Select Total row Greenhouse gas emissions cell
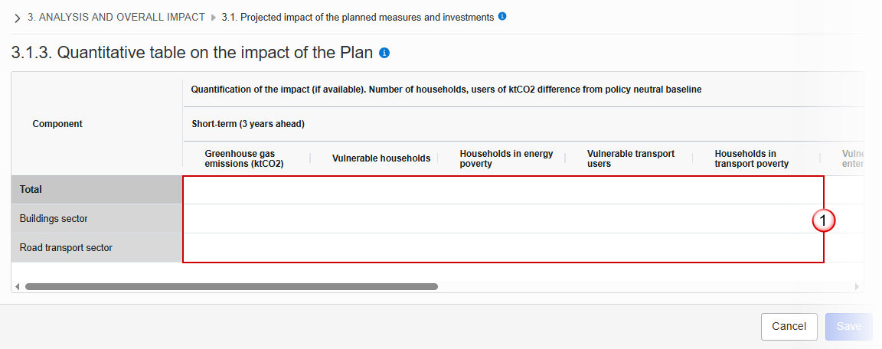Screen dimensions: 882x349 247,190
